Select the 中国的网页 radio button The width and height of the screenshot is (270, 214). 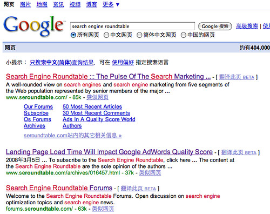click(x=184, y=35)
